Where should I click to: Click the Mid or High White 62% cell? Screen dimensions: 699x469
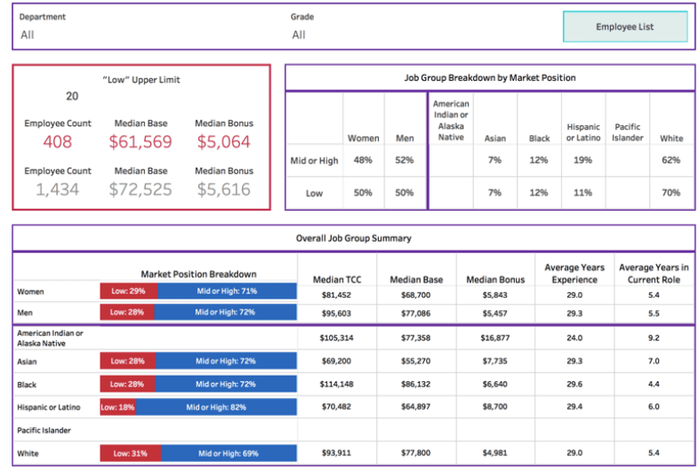(671, 160)
